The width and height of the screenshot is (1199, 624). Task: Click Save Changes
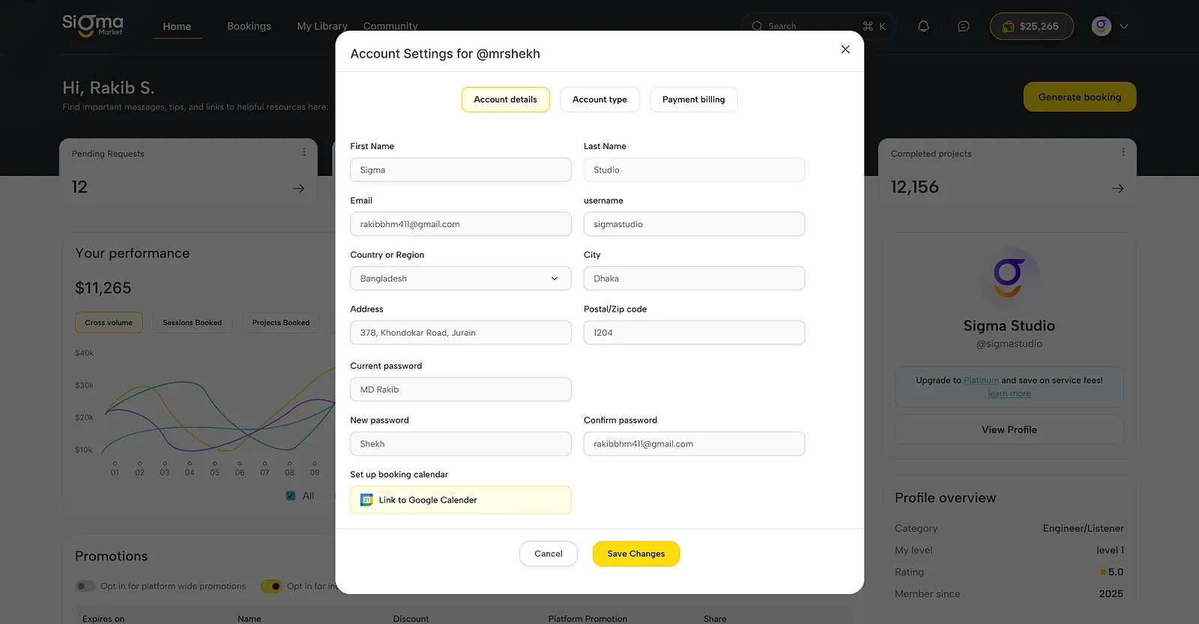pos(636,554)
